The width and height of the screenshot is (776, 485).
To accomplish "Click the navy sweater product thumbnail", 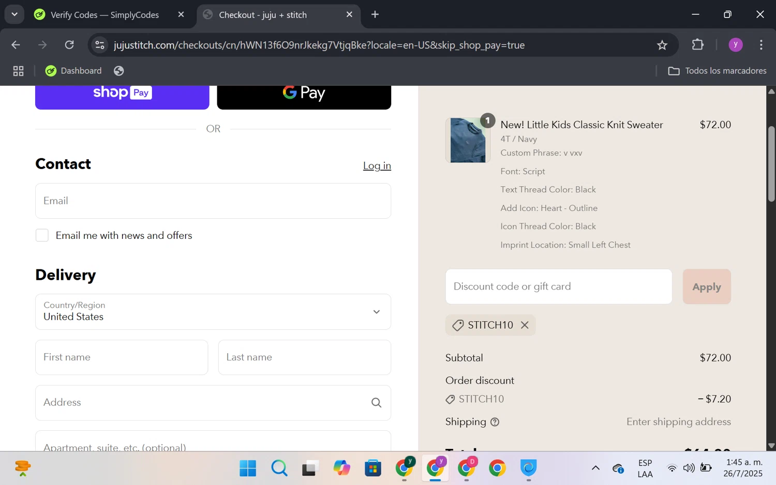I will (x=468, y=140).
